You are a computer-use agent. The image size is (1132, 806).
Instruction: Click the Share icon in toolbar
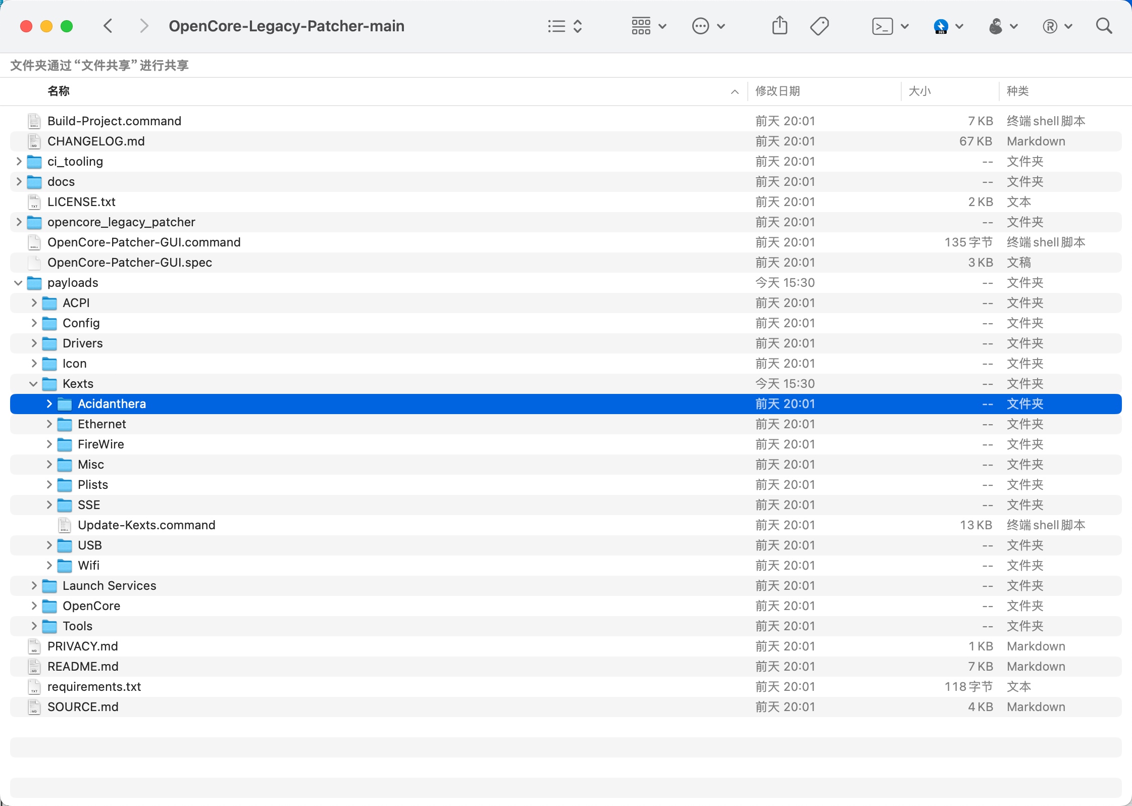(780, 25)
